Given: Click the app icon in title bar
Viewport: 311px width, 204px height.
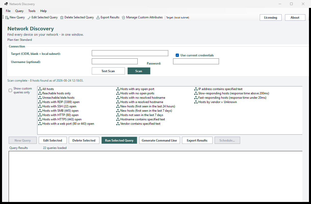Looking at the screenshot, I should [x=6, y=4].
